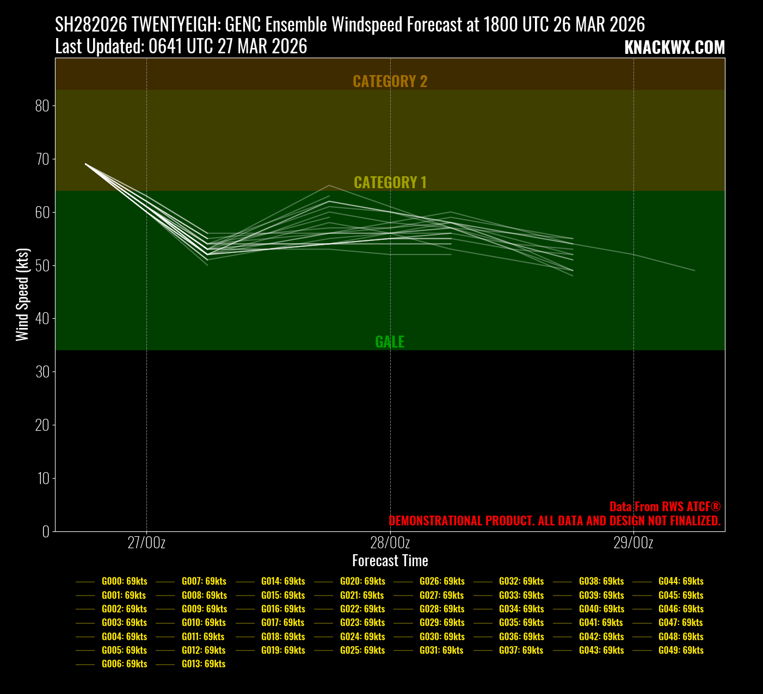
Task: Click the Wind Speed (kts) axis title
Action: click(22, 295)
